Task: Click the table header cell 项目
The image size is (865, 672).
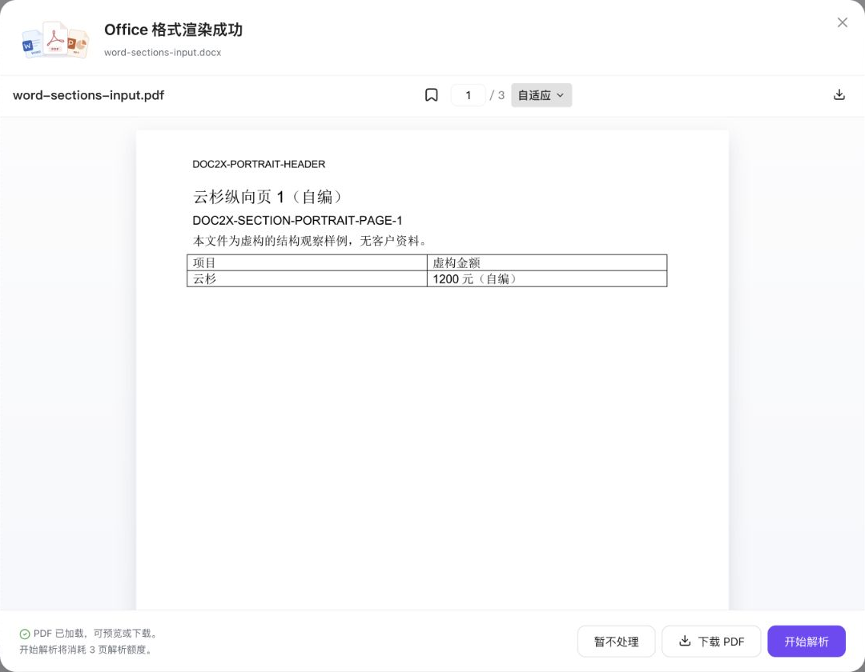Action: coord(308,262)
